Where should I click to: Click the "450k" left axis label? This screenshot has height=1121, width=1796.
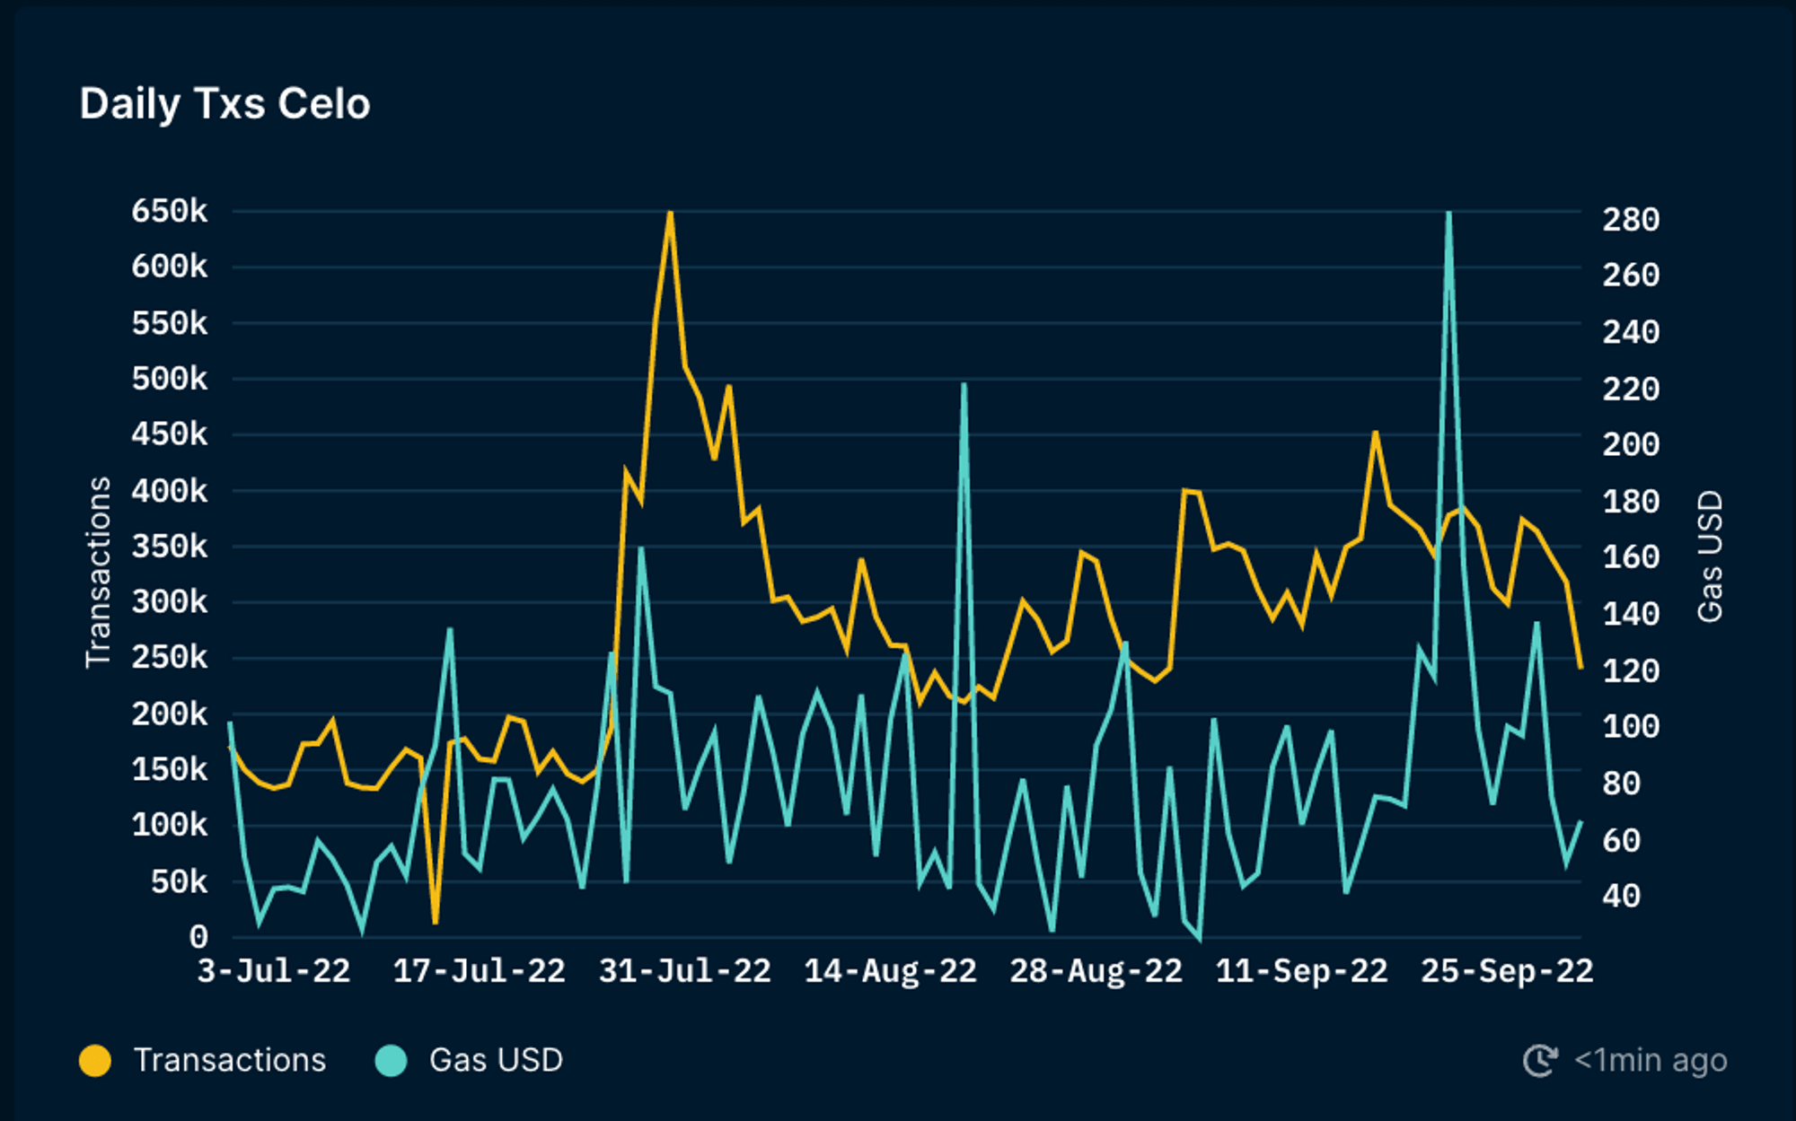point(170,434)
